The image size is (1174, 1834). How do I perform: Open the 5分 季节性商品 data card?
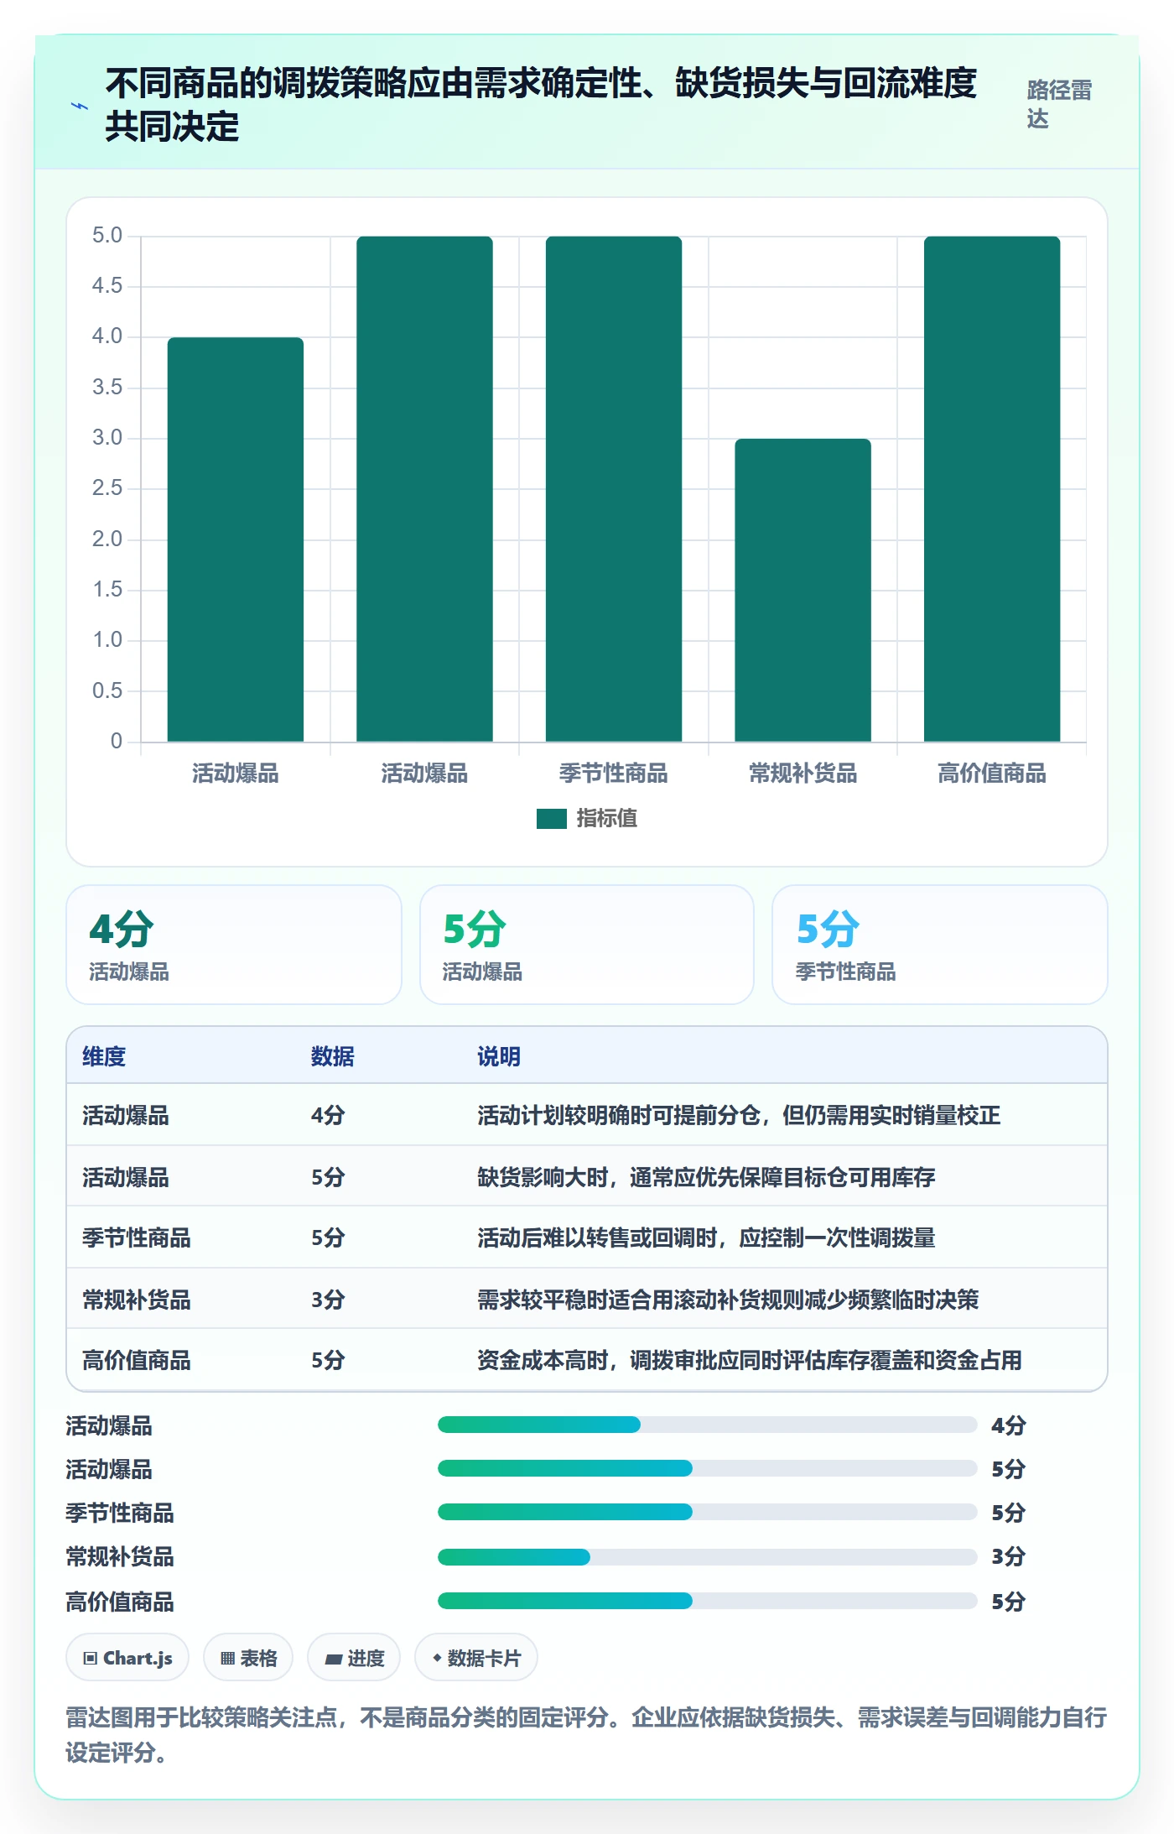940,945
